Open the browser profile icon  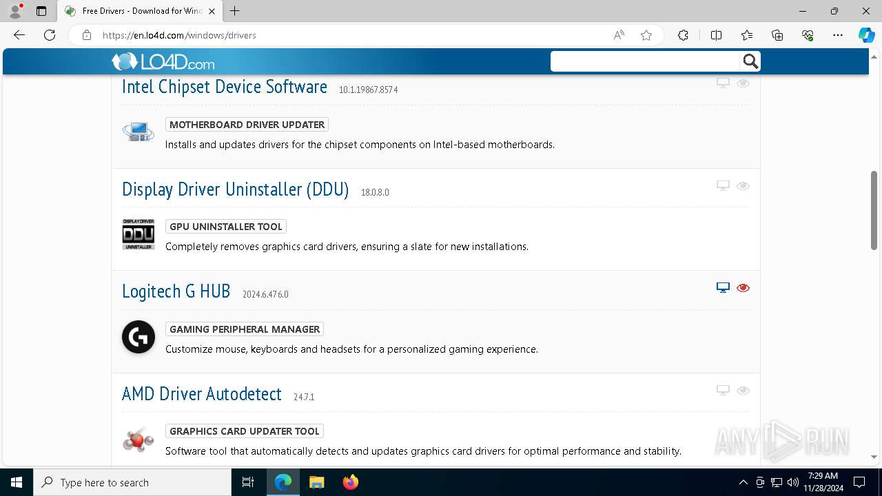click(15, 11)
